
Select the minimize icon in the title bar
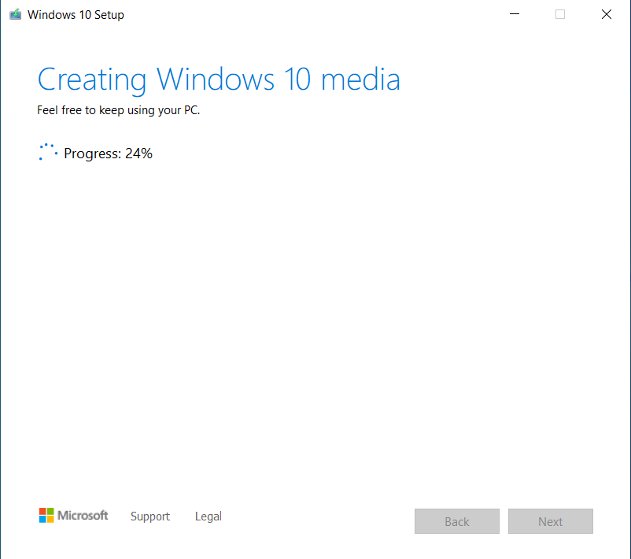click(515, 14)
